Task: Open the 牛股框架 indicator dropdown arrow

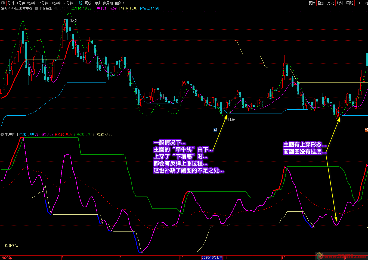Action: pyautogui.click(x=36, y=8)
